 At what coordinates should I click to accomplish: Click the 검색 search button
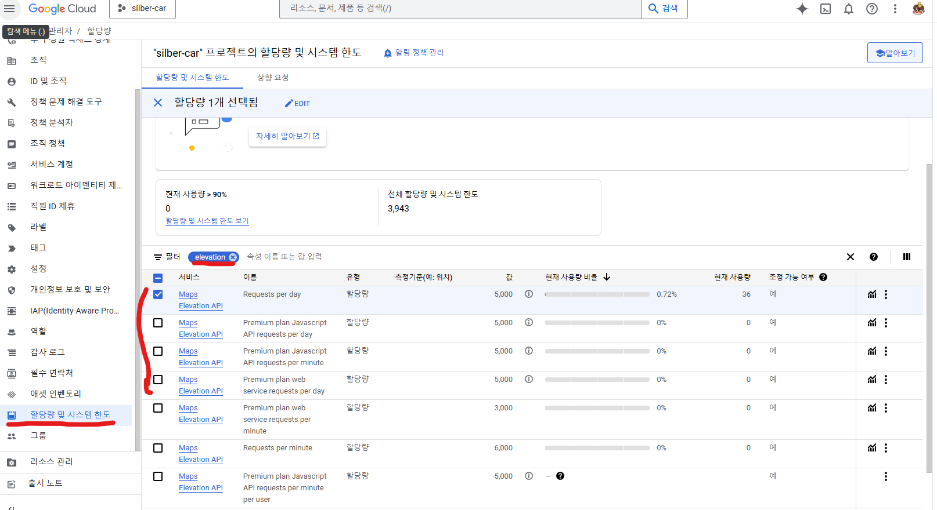pyautogui.click(x=664, y=9)
